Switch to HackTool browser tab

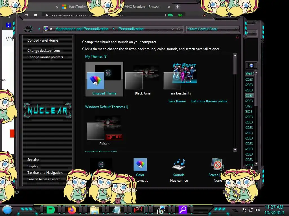point(75,7)
